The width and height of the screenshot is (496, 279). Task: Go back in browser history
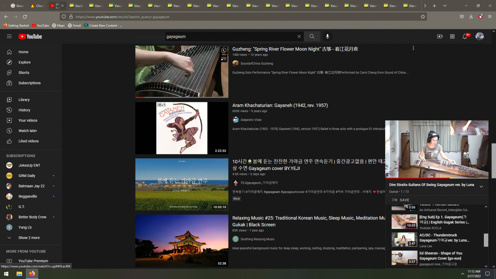click(x=6, y=17)
